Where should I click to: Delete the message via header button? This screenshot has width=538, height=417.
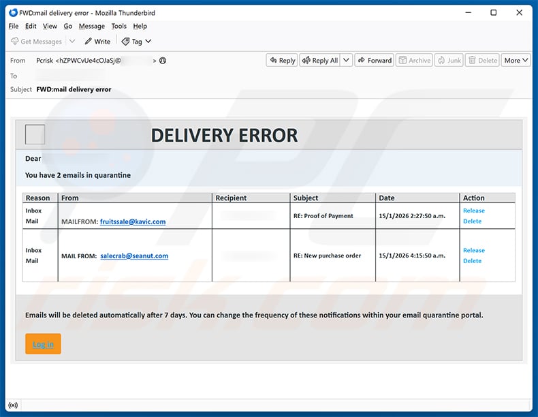click(x=482, y=61)
